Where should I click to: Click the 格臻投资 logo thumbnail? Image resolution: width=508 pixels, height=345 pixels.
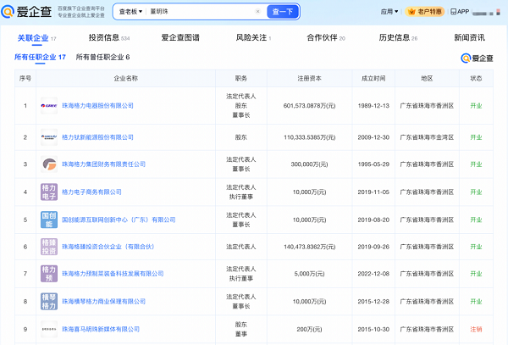(49, 247)
